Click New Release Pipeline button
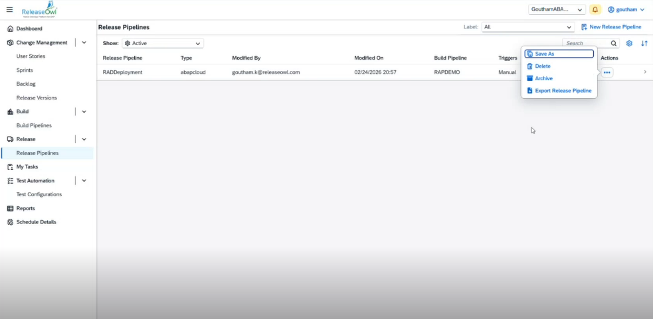The width and height of the screenshot is (653, 319). [611, 27]
